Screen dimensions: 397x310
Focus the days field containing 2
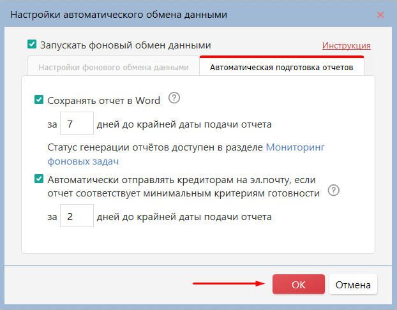tap(77, 216)
